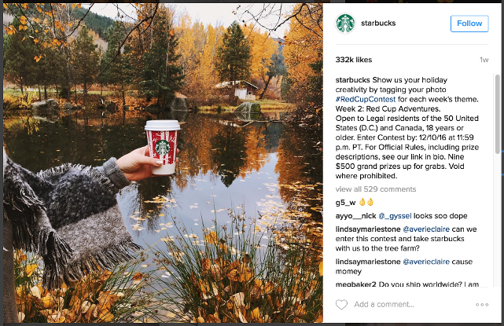Click the @_gyssel mention
504x326 pixels.
(x=397, y=214)
